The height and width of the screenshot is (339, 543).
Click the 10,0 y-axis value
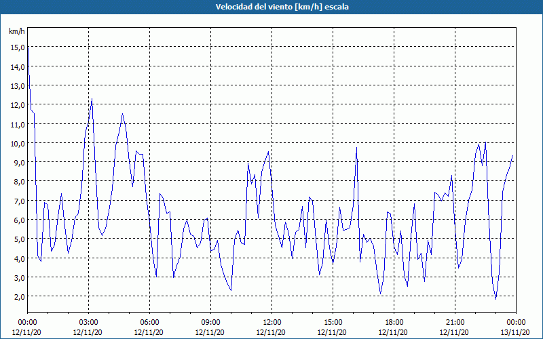(x=18, y=144)
